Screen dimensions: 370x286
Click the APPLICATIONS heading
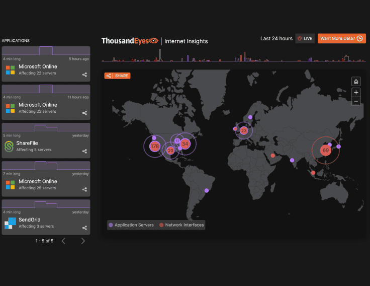(16, 41)
